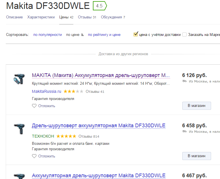Click delivery truck icon under 6 126 руб.
This screenshot has width=220, height=179.
click(x=185, y=81)
